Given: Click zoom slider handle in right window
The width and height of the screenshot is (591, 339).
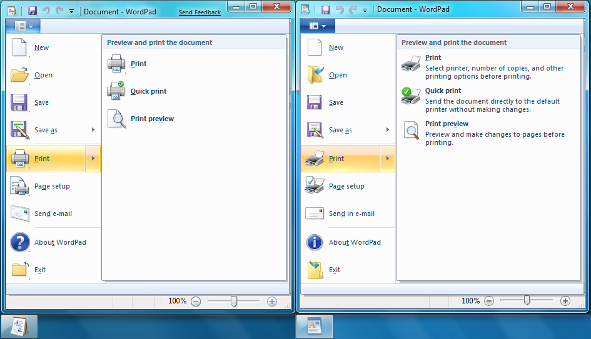Looking at the screenshot, I should tap(527, 300).
